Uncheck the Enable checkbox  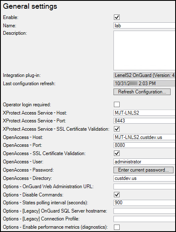[117, 17]
